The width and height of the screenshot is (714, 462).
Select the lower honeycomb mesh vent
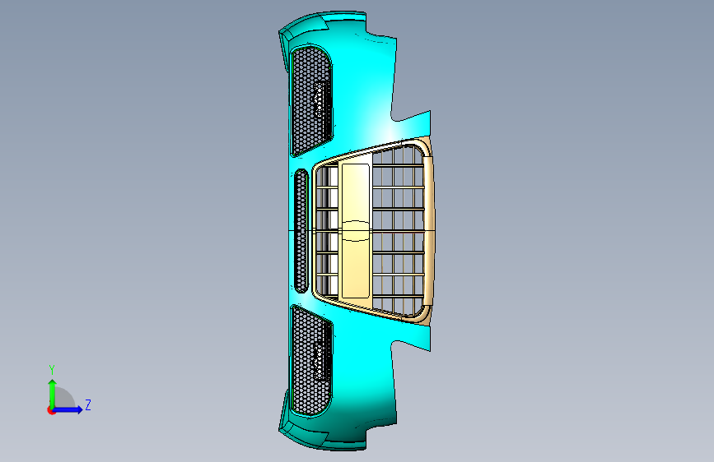click(311, 360)
